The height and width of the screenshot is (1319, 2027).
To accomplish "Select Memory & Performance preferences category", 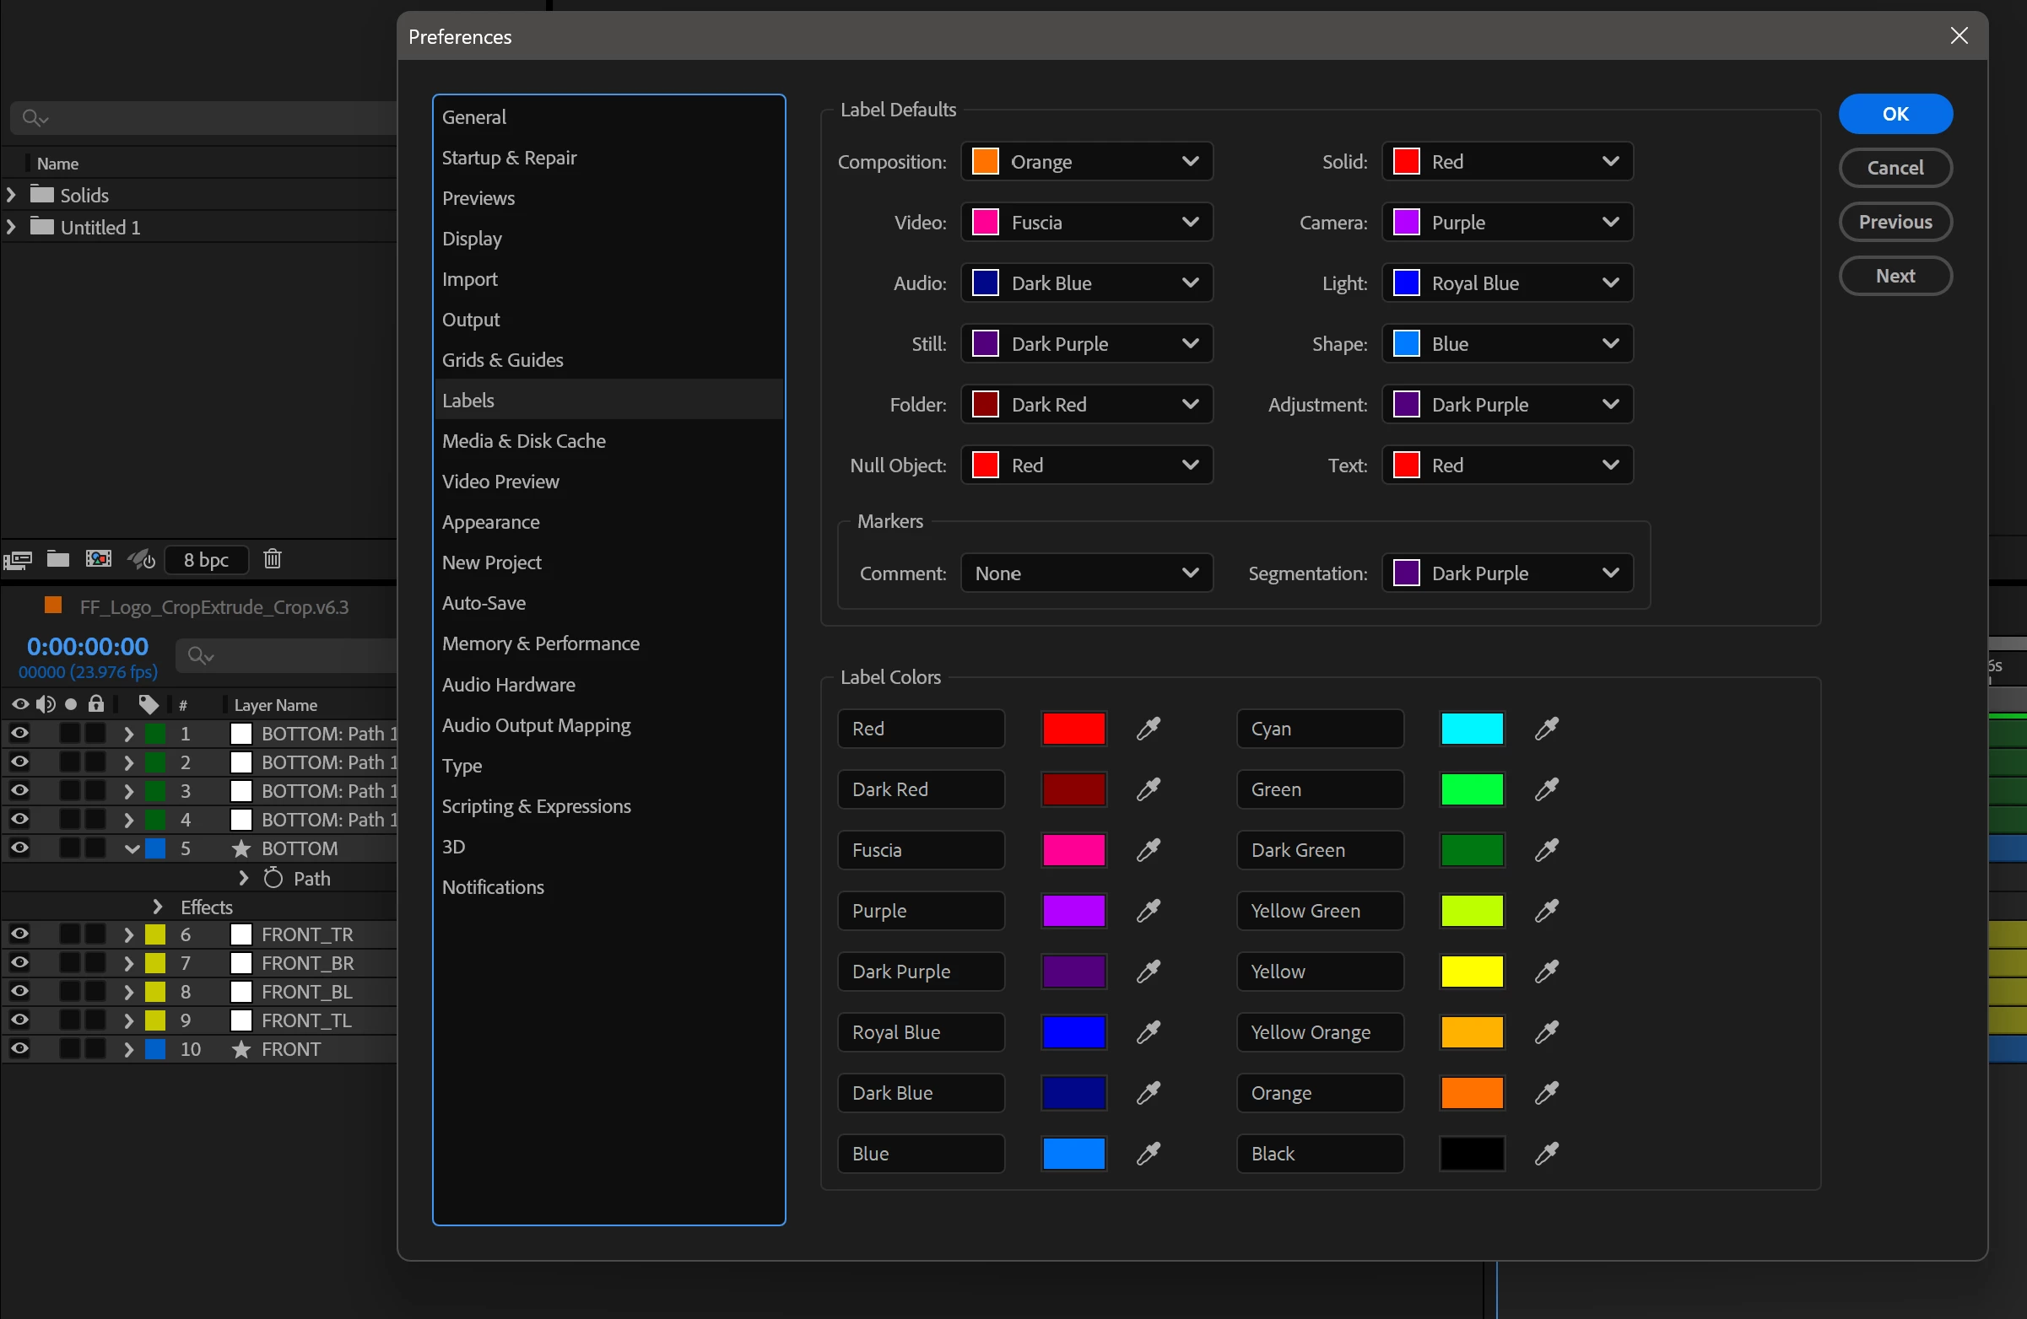I will 540,643.
